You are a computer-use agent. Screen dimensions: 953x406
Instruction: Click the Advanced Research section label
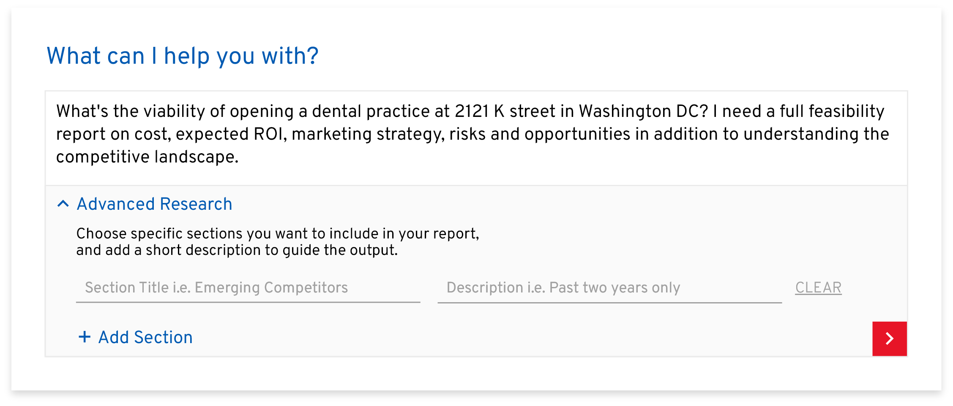pos(154,204)
